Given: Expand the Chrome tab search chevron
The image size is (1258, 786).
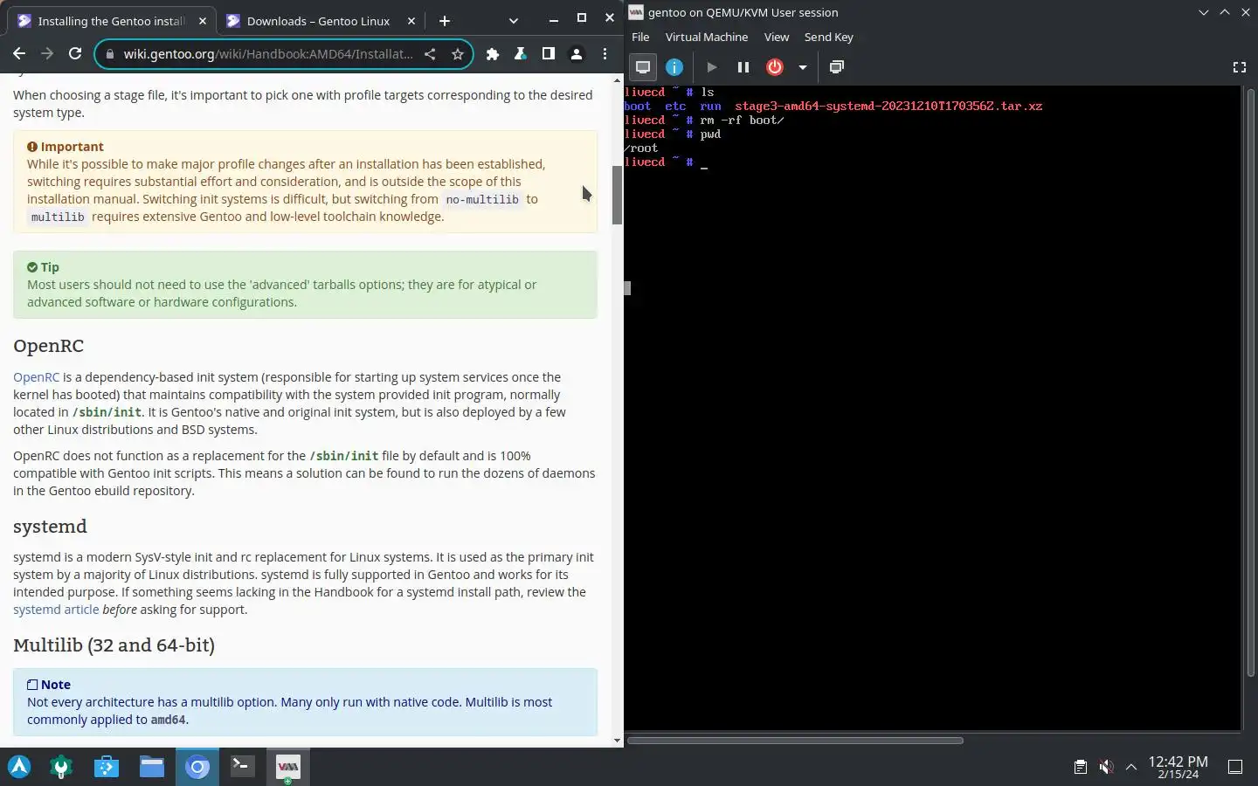Looking at the screenshot, I should (513, 21).
